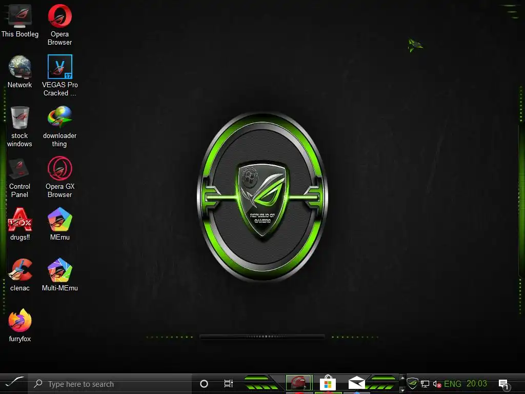This screenshot has height=394, width=525.
Task: Move taskbar icons up with arrow
Action: coord(402,378)
